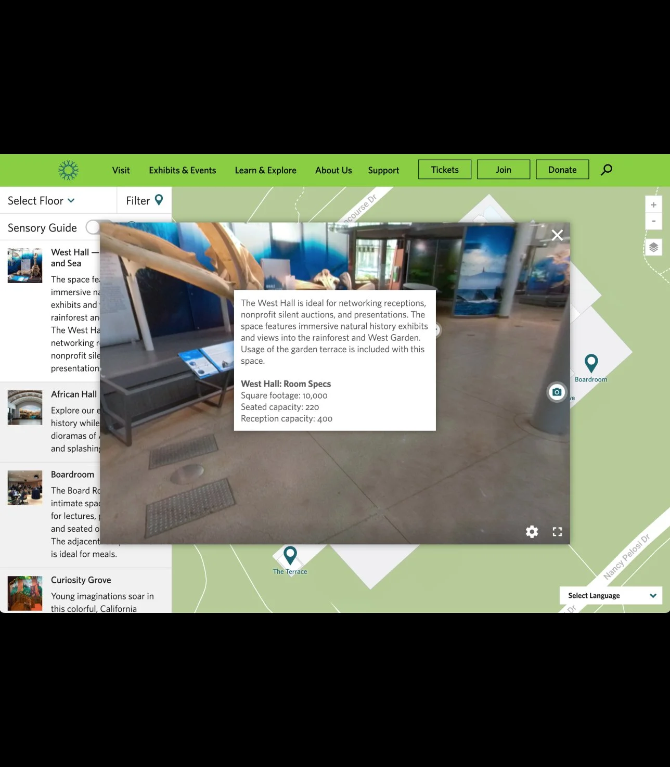Close the West Hall panorama popup
The width and height of the screenshot is (670, 767).
click(x=557, y=235)
